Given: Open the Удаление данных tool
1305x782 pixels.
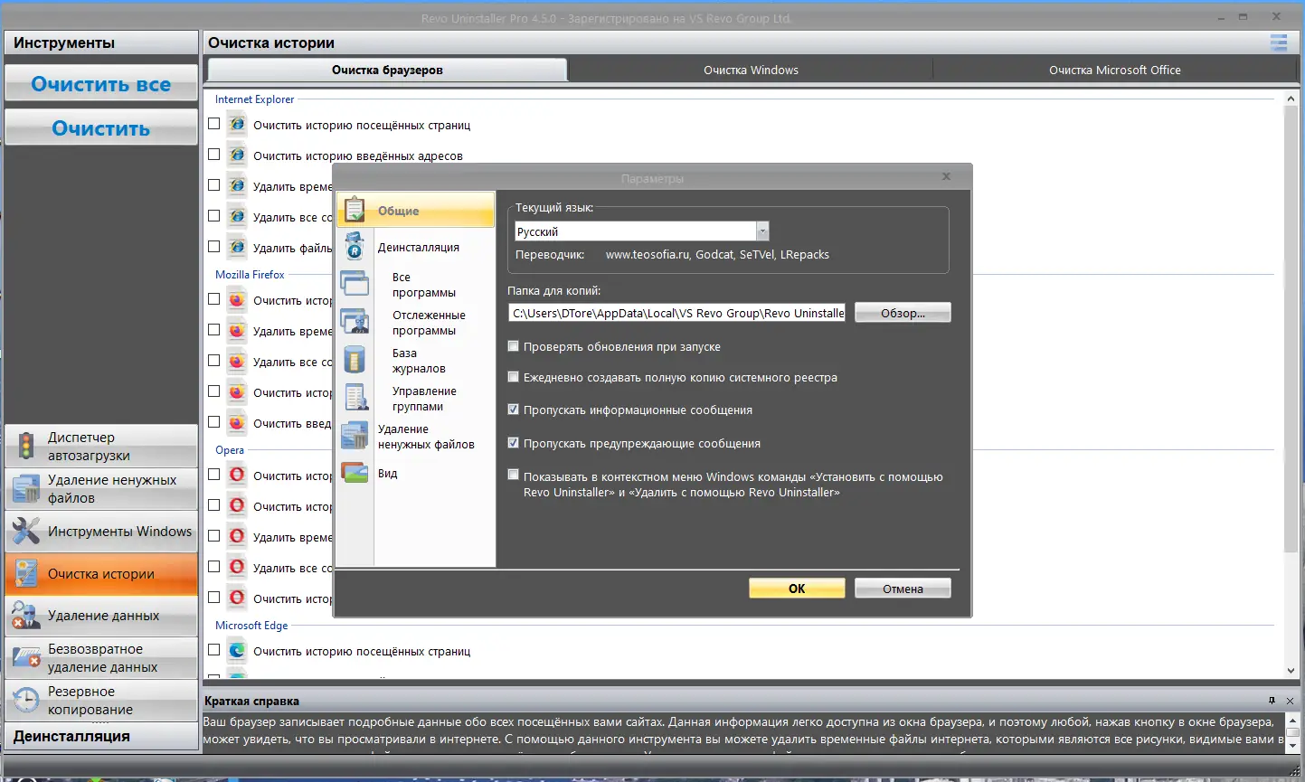Looking at the screenshot, I should tap(100, 614).
